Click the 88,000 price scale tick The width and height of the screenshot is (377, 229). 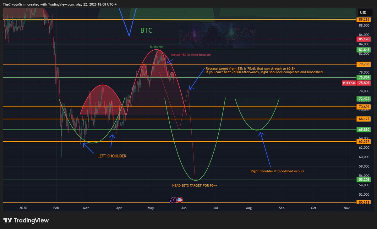(364, 25)
